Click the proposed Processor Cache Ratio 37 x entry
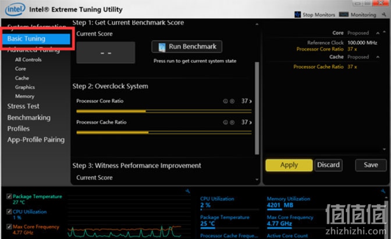This screenshot has height=239, width=391. coord(325,67)
